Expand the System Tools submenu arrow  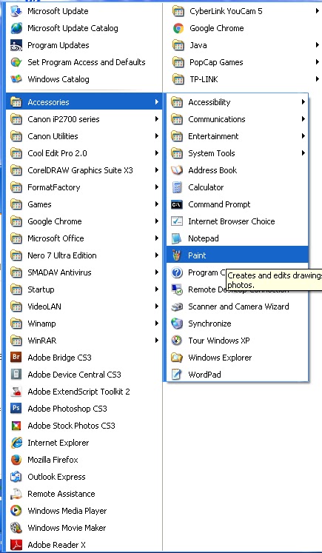click(x=303, y=153)
